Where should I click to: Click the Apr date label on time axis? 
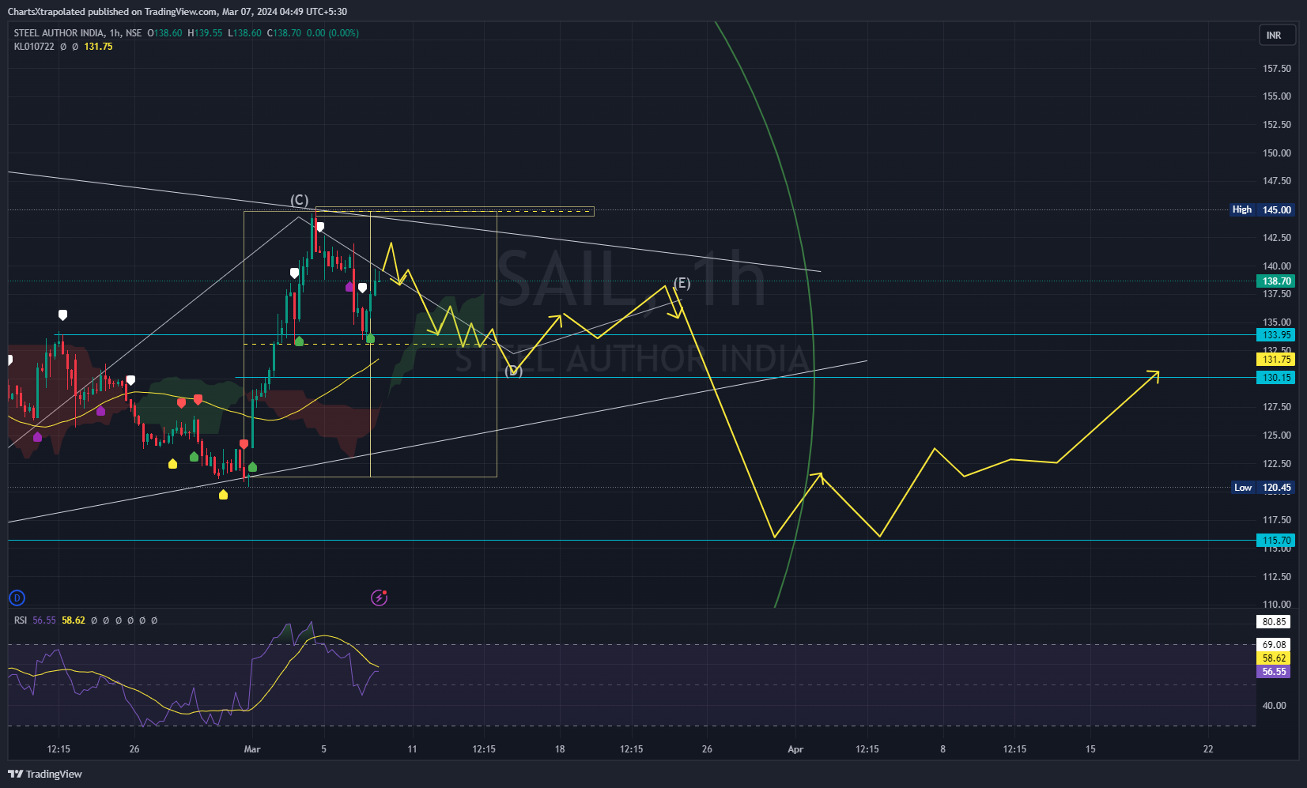(x=795, y=749)
